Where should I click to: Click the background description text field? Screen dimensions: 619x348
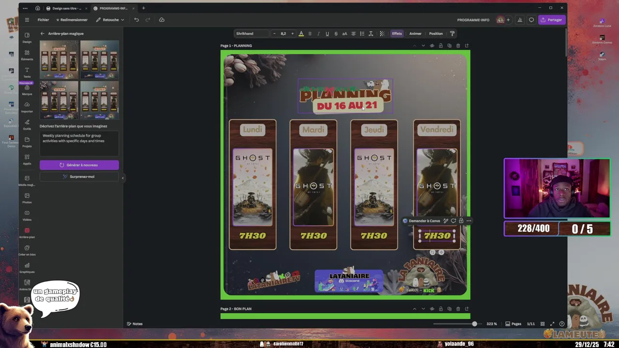[79, 144]
